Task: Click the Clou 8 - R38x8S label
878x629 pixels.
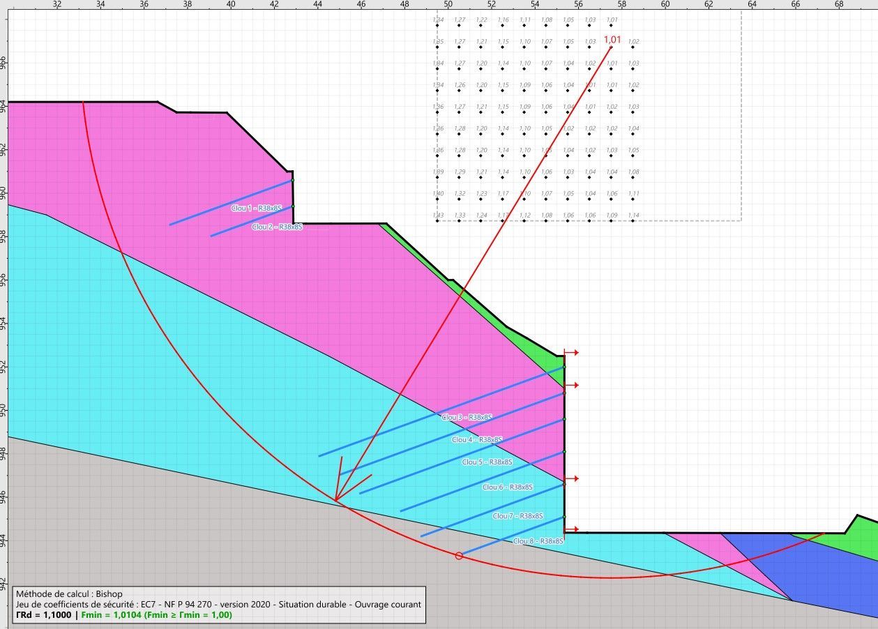Action: [x=538, y=541]
